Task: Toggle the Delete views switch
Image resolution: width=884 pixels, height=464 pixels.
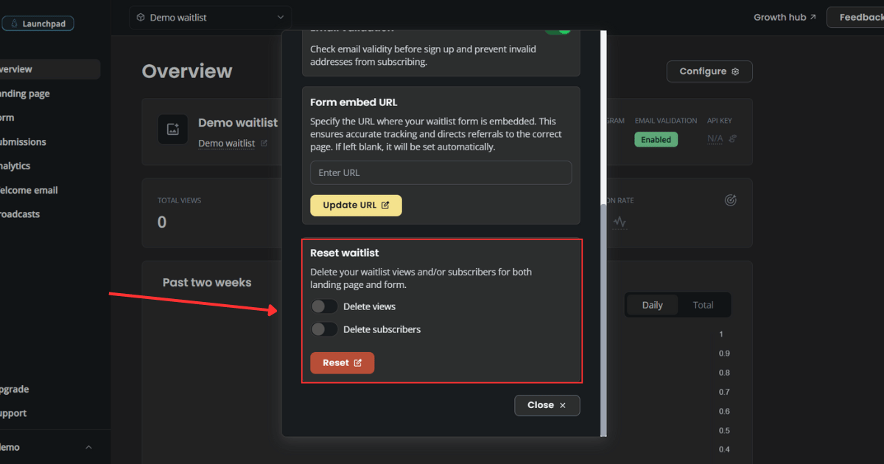Action: (324, 306)
